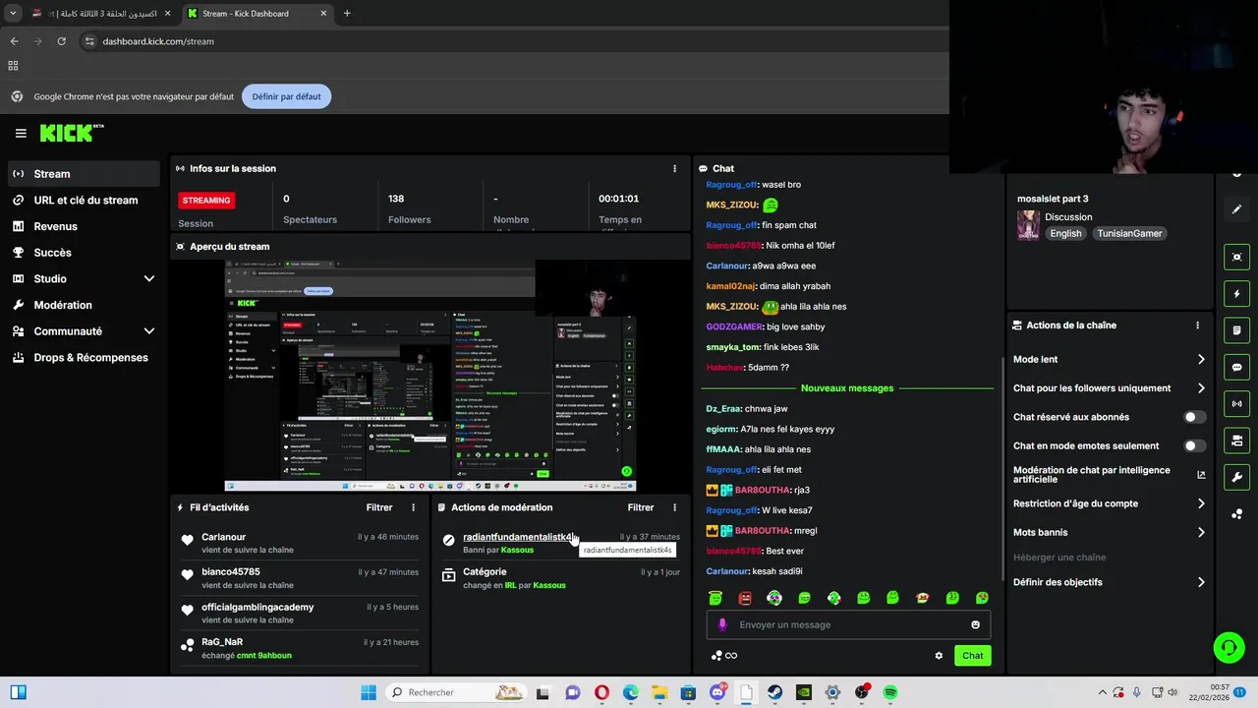Toggle Chat en mode emotes seulement switch
The width and height of the screenshot is (1258, 708).
coord(1194,445)
